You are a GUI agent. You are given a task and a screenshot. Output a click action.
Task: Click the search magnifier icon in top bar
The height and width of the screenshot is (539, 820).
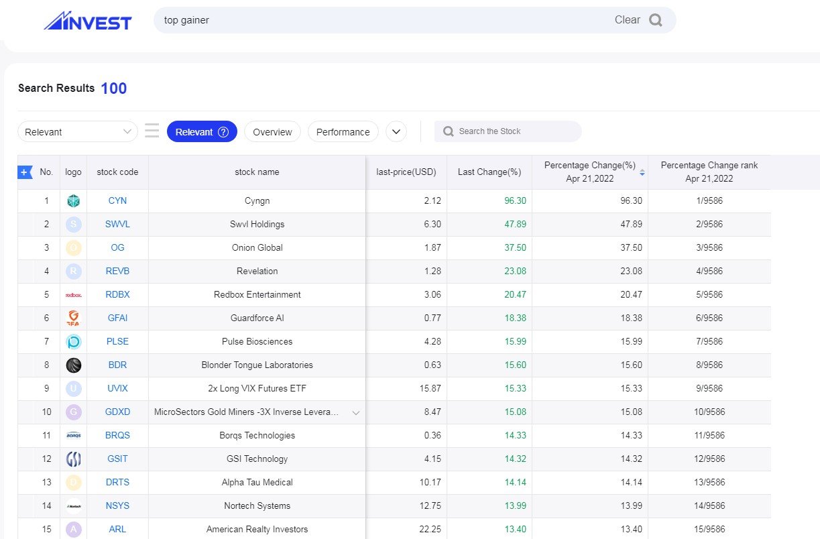pyautogui.click(x=656, y=20)
